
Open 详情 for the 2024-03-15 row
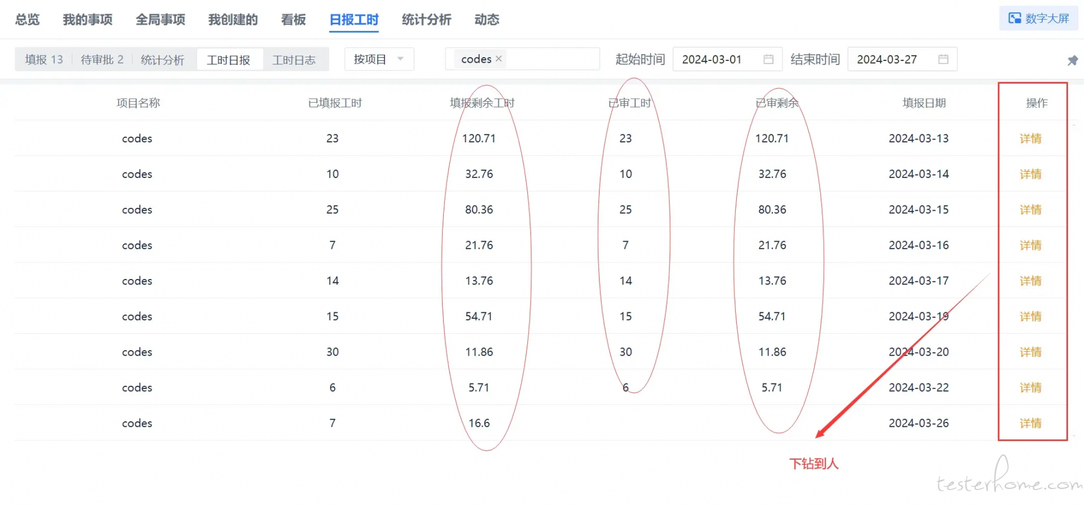click(1030, 210)
